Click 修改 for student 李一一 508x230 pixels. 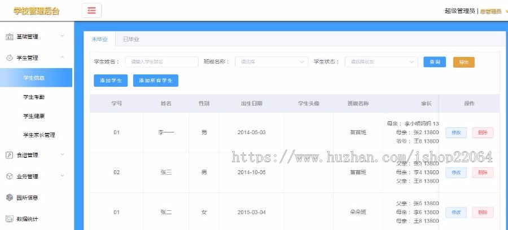pyautogui.click(x=456, y=132)
